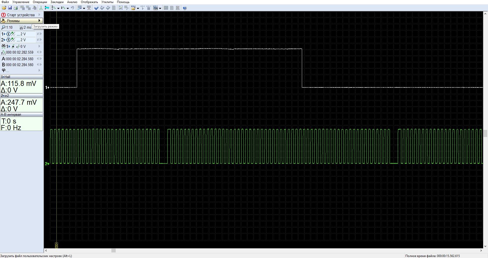Open dropdown beside the analysis script icon
This screenshot has height=258, width=488.
[84, 8]
